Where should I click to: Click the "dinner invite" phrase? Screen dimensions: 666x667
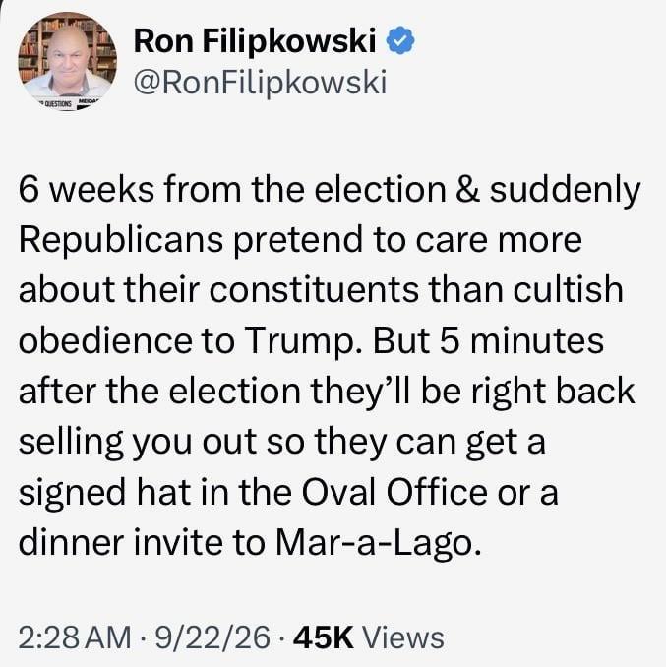[120, 543]
